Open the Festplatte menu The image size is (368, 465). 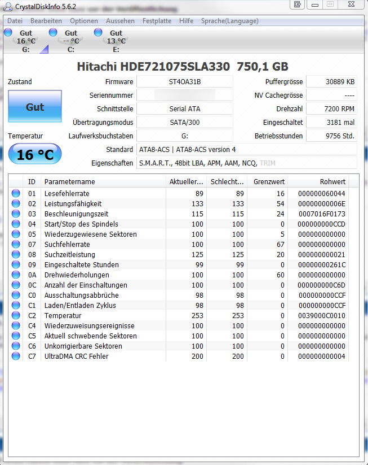tap(157, 21)
